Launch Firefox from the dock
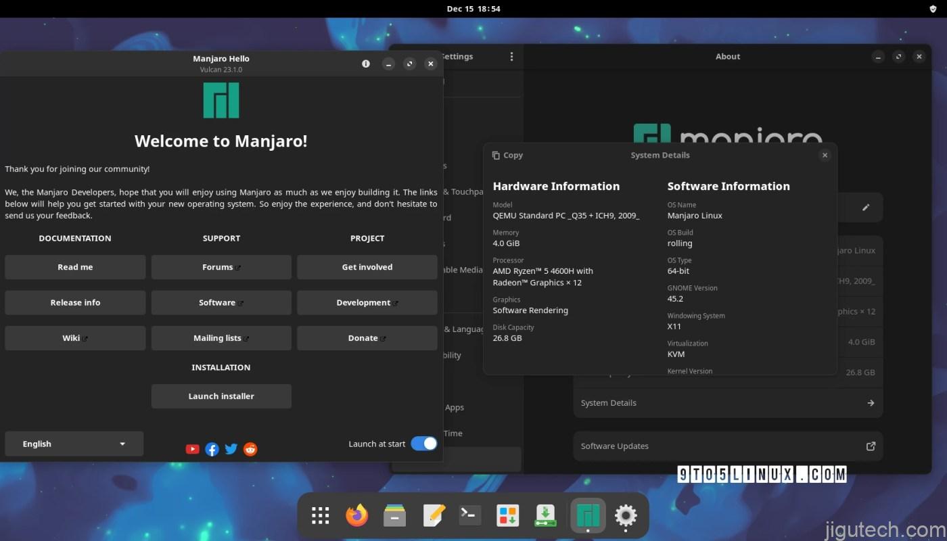 (x=357, y=516)
